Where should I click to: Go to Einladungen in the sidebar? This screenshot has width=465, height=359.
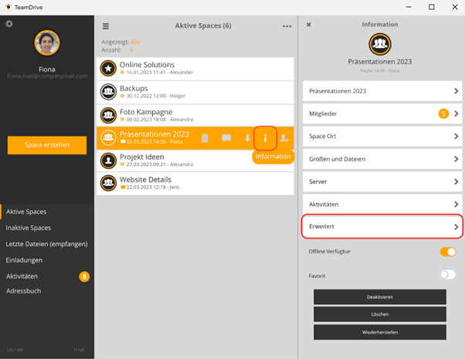click(x=24, y=259)
